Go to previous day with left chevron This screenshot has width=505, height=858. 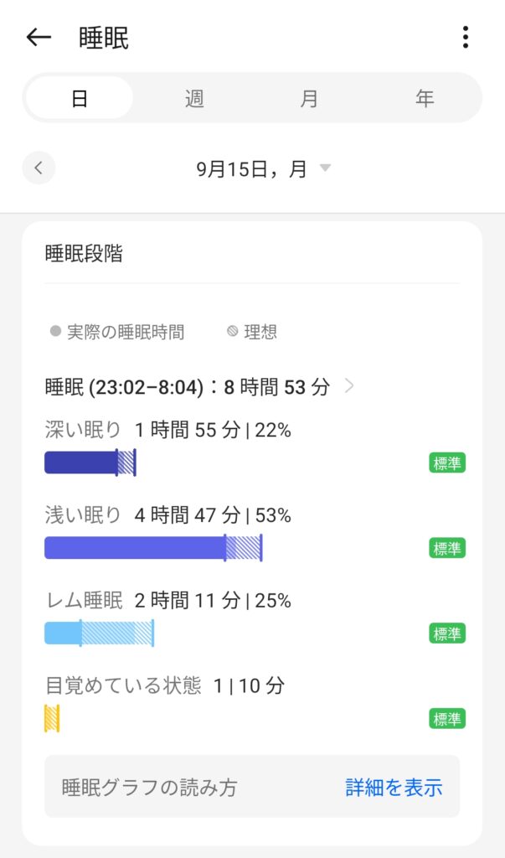click(x=39, y=168)
